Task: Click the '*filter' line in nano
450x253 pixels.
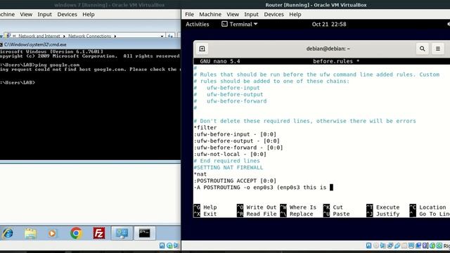Action: pyautogui.click(x=205, y=128)
